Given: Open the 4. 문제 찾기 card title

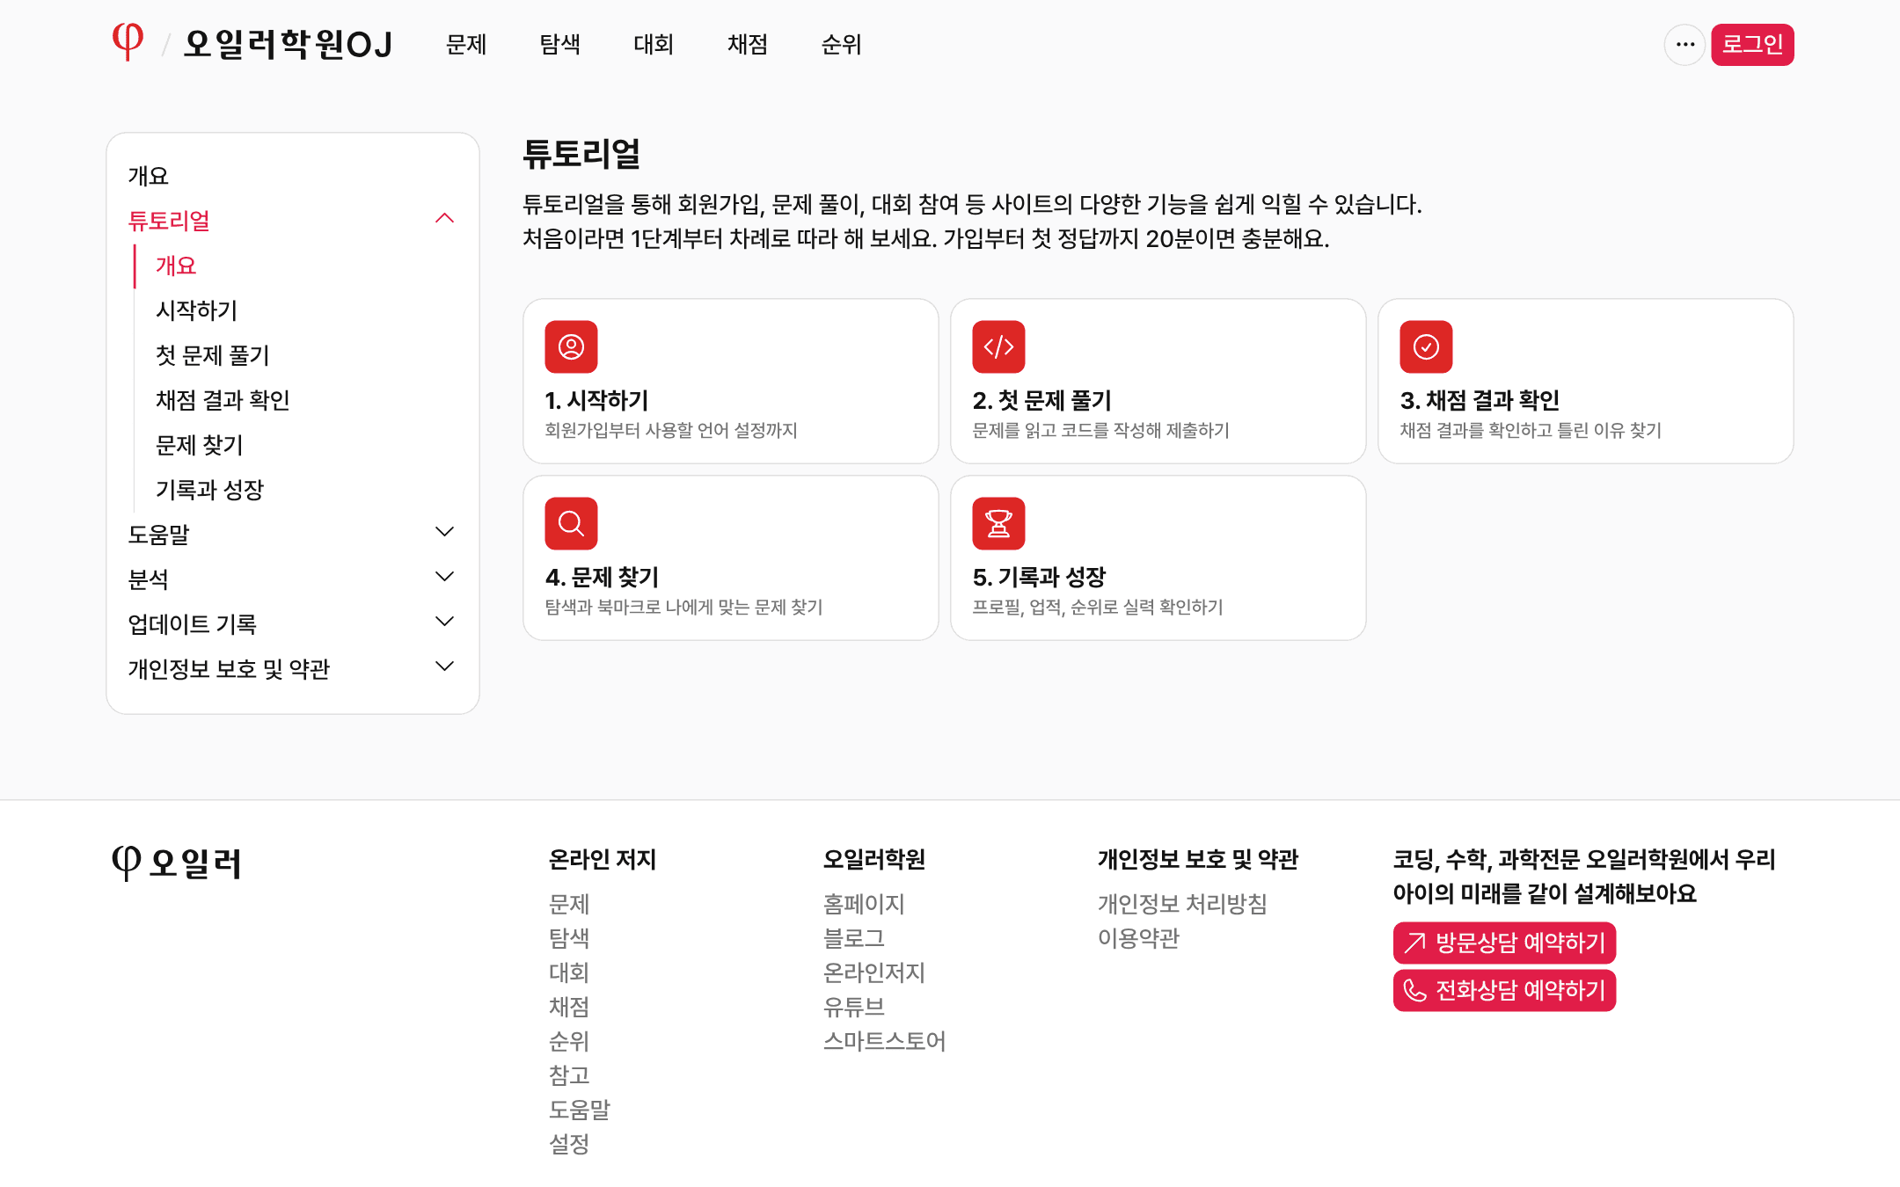Looking at the screenshot, I should tap(602, 577).
